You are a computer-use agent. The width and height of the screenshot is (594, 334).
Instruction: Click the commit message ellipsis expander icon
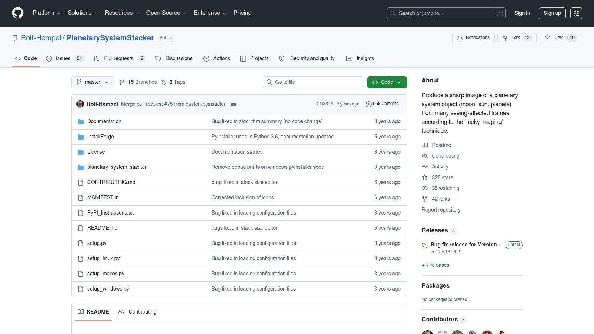coord(234,104)
